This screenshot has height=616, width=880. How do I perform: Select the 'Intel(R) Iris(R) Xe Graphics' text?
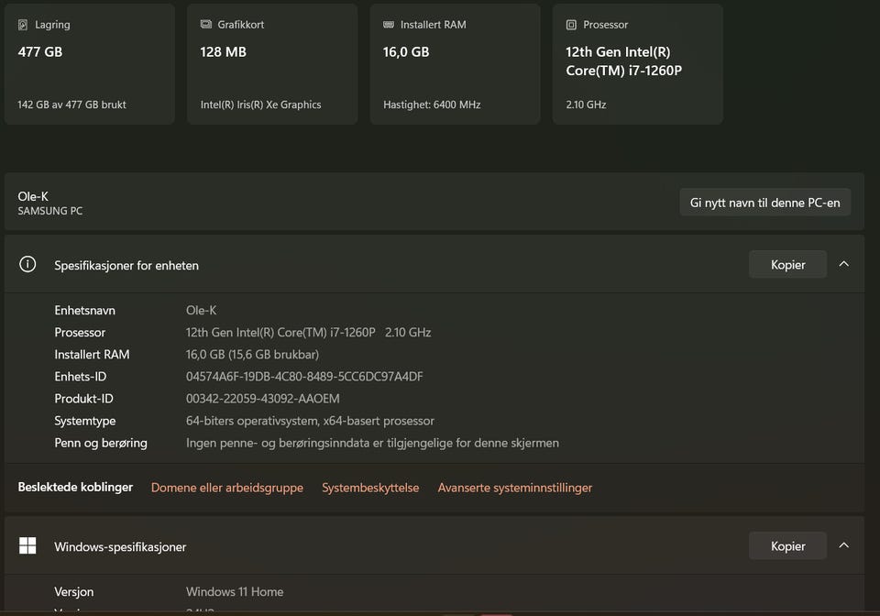(x=261, y=104)
